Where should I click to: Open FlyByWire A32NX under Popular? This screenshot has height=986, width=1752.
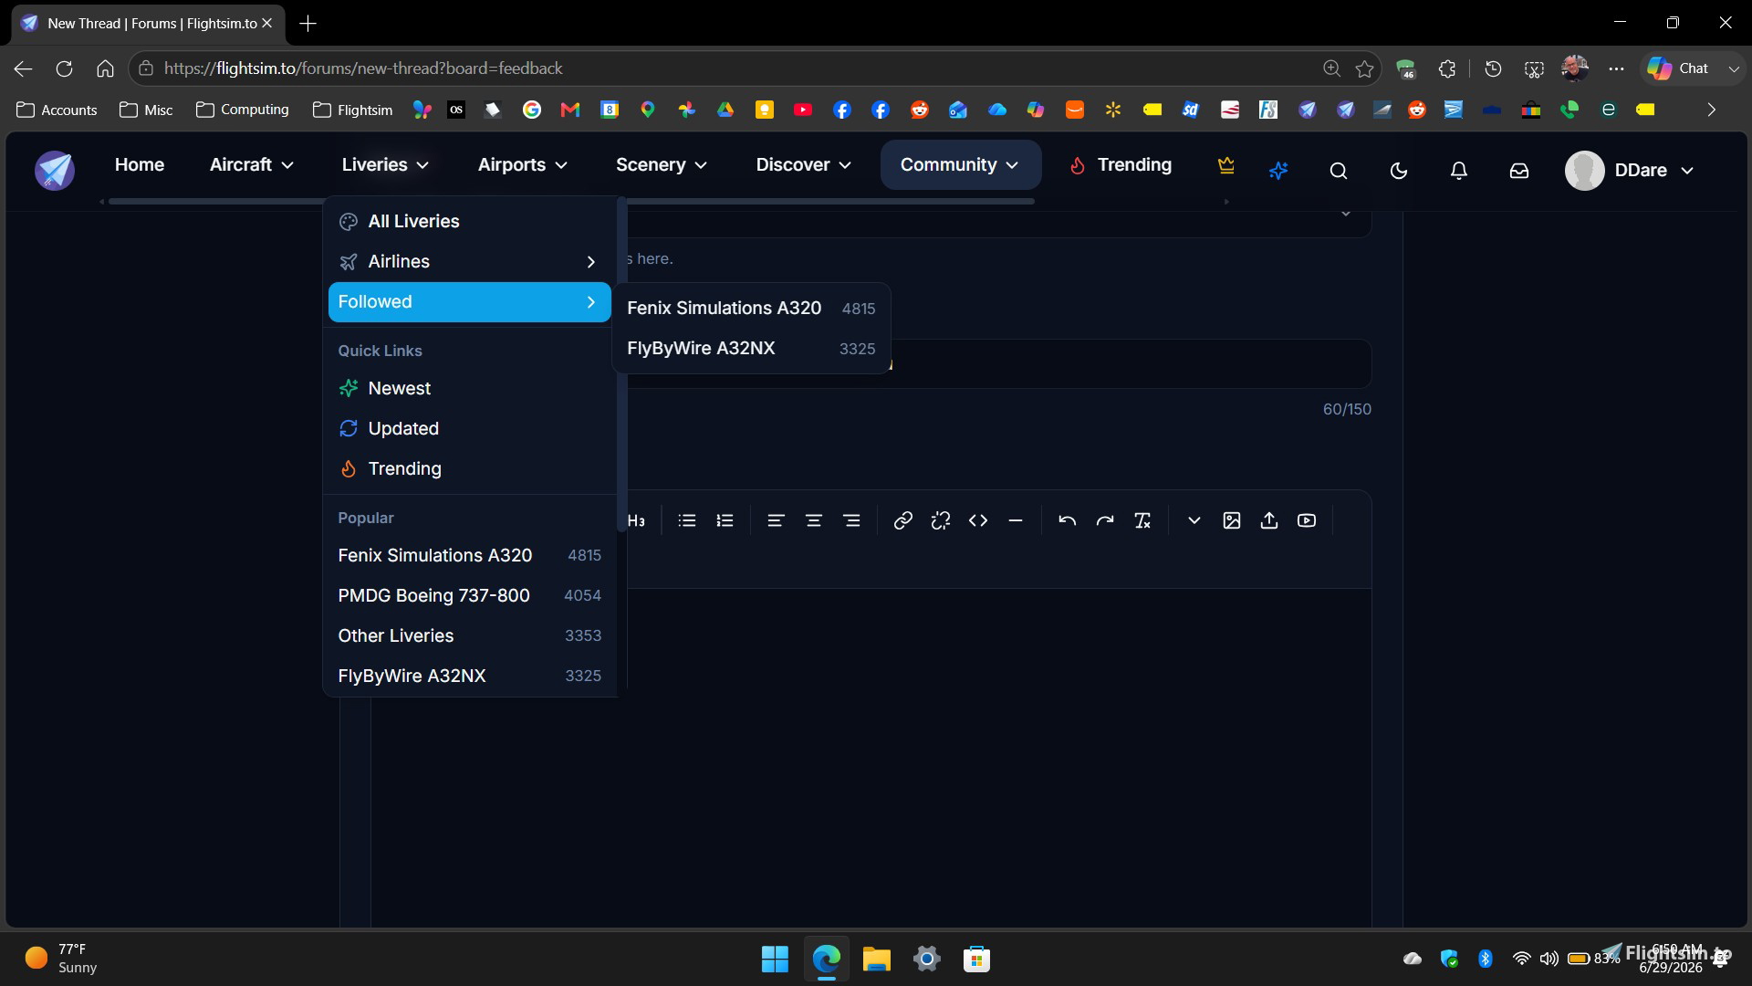click(469, 677)
